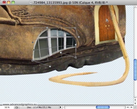Select the warp mesh top-right corner handle
Viewport: 137px width, 109px height.
(x=75, y=28)
